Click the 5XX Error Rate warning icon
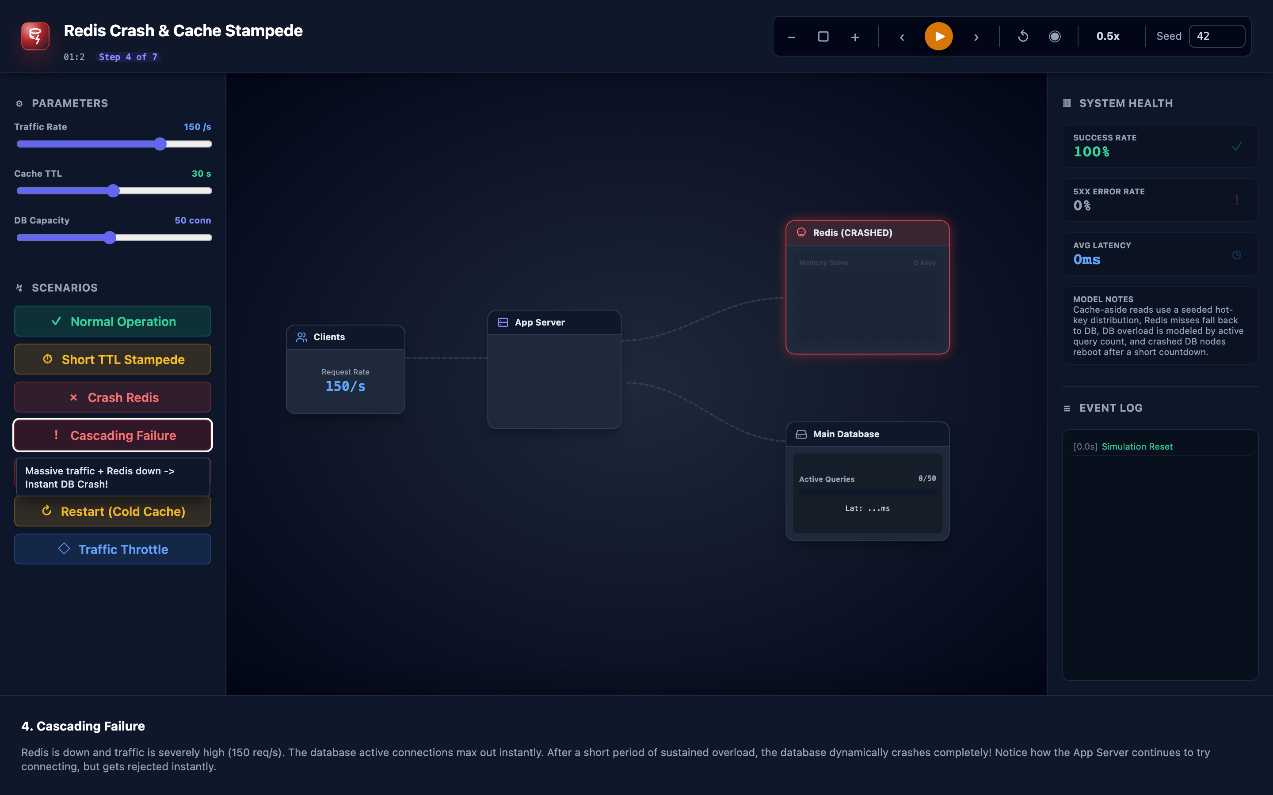The image size is (1273, 795). pos(1237,200)
